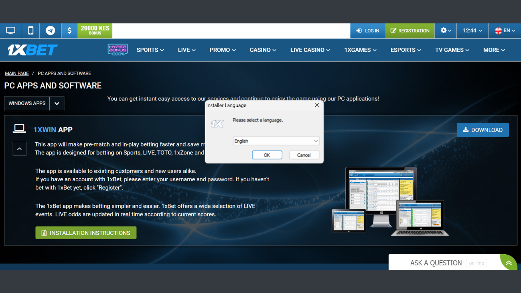The width and height of the screenshot is (521, 293).
Task: Open the EN site language selector
Action: [505, 31]
